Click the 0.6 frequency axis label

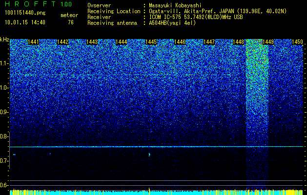click(4, 185)
